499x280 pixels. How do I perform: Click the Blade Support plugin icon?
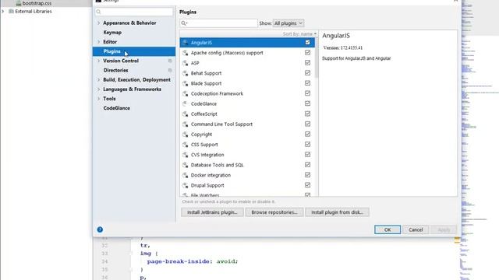(x=186, y=83)
